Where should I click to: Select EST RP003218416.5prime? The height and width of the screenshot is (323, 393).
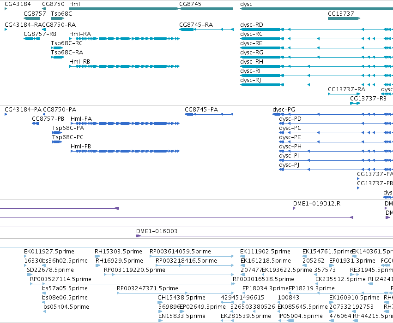[x=195, y=265]
